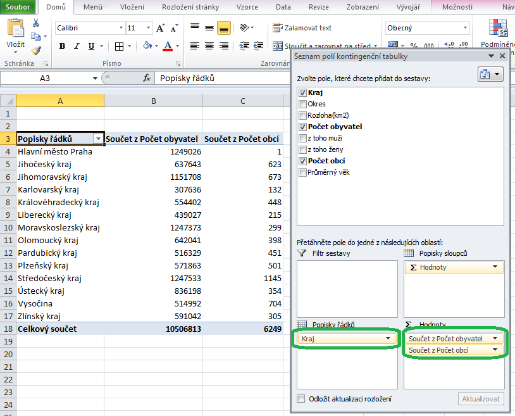
Task: Click the Cut scissors icon
Action: tap(36, 23)
